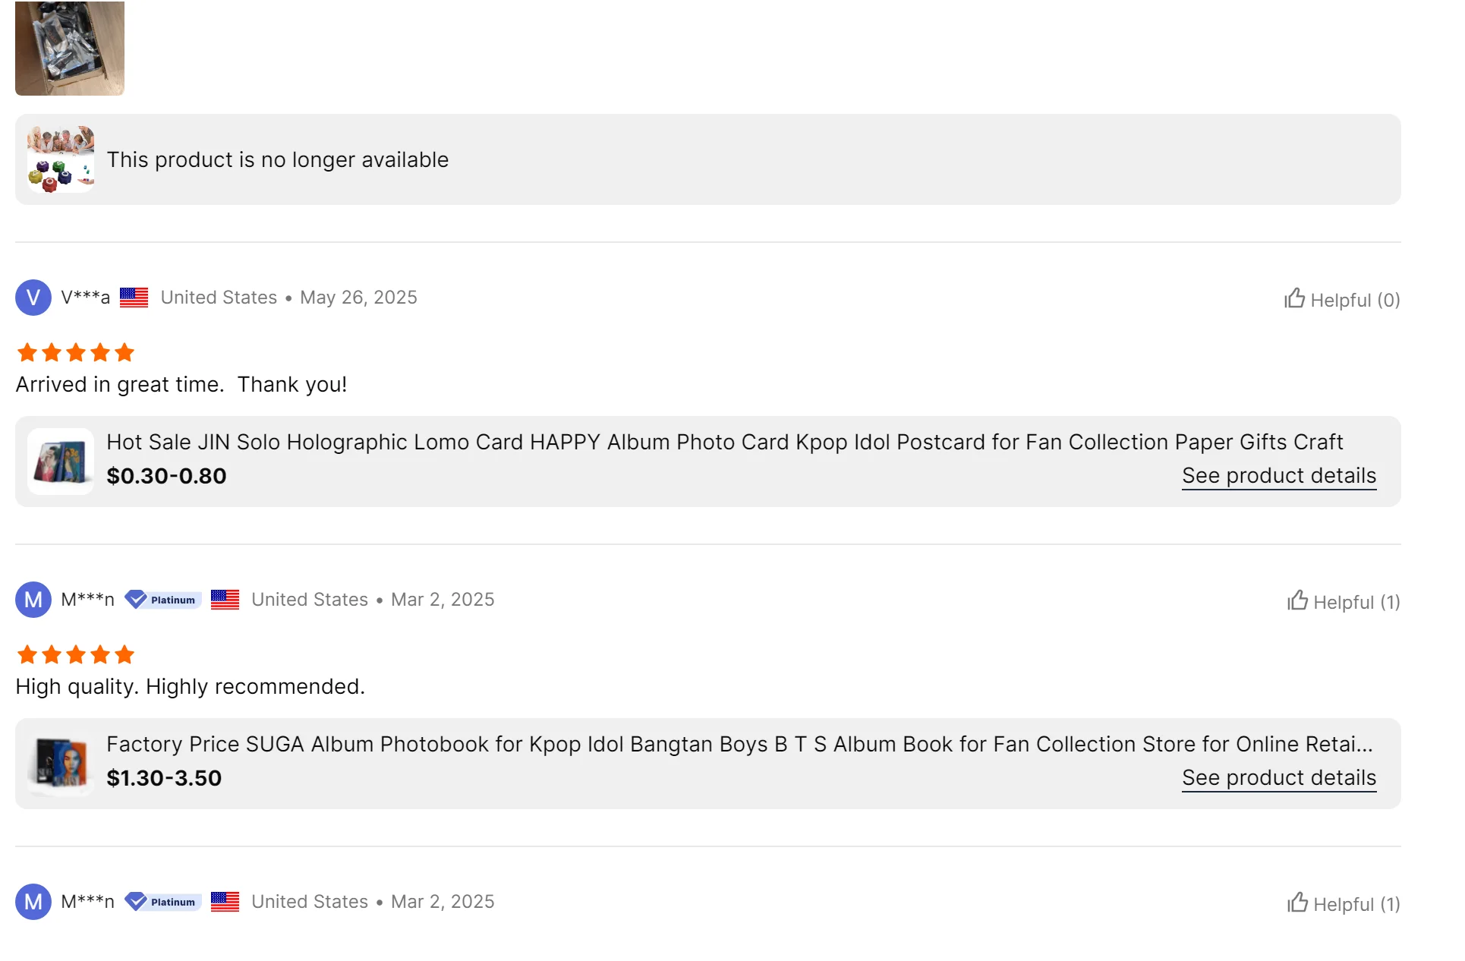The height and width of the screenshot is (961, 1465).
Task: Click the 'This product is no longer available' card
Action: 707,159
